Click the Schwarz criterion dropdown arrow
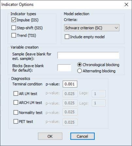The image size is (132, 146). tap(116, 28)
